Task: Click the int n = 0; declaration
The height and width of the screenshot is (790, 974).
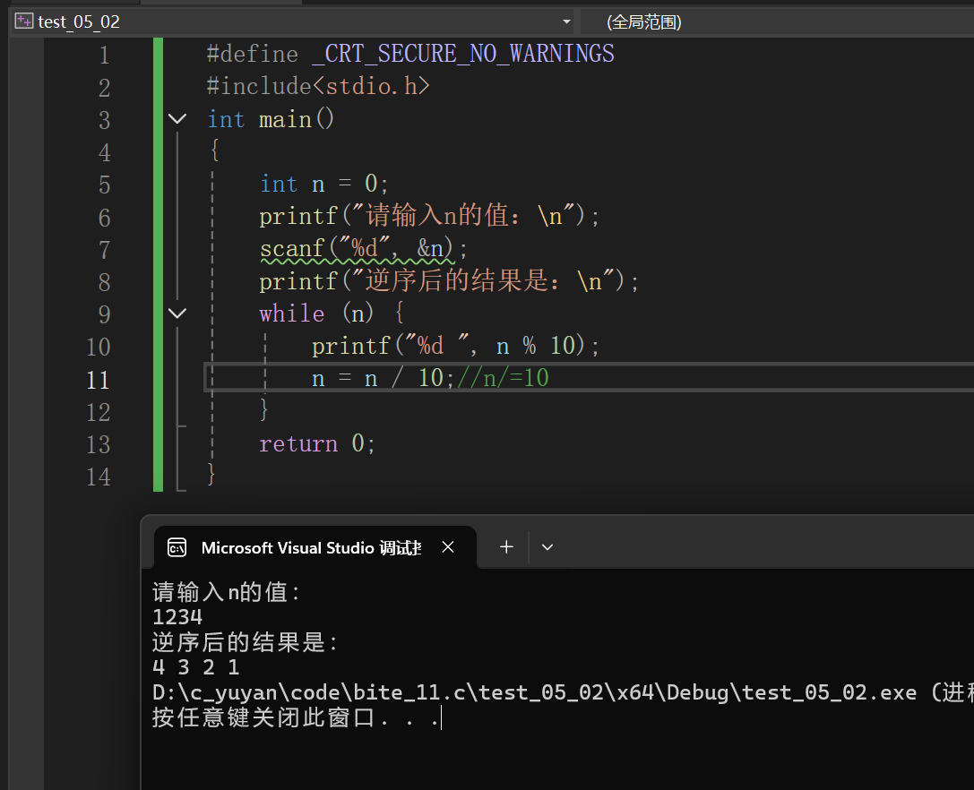Action: coord(324,184)
